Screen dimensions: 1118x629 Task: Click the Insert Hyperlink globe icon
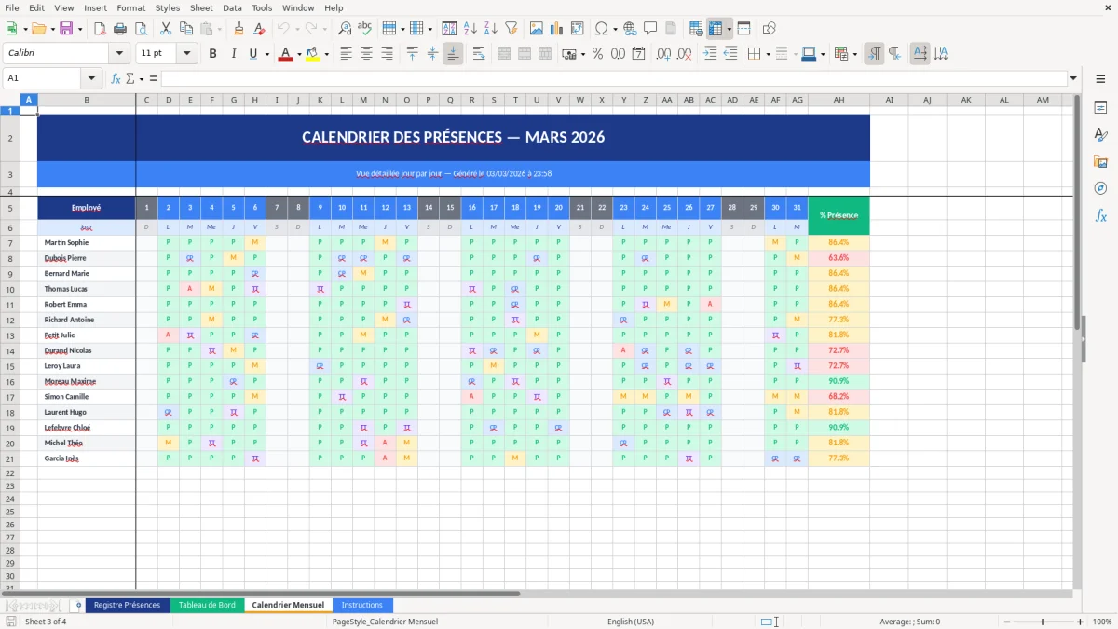pyautogui.click(x=630, y=29)
